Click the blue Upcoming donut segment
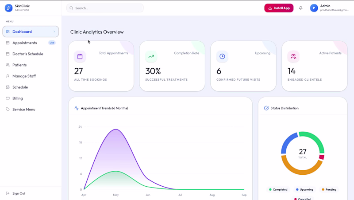The image size is (354, 200). pos(288,141)
